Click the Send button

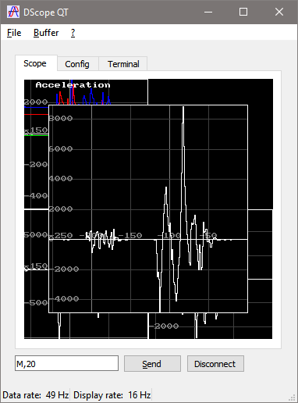152,363
